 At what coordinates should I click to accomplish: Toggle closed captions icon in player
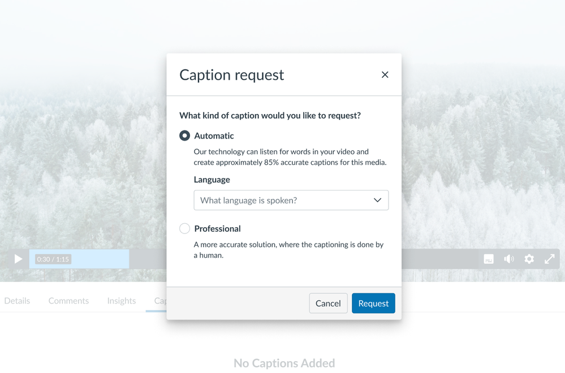click(x=489, y=259)
